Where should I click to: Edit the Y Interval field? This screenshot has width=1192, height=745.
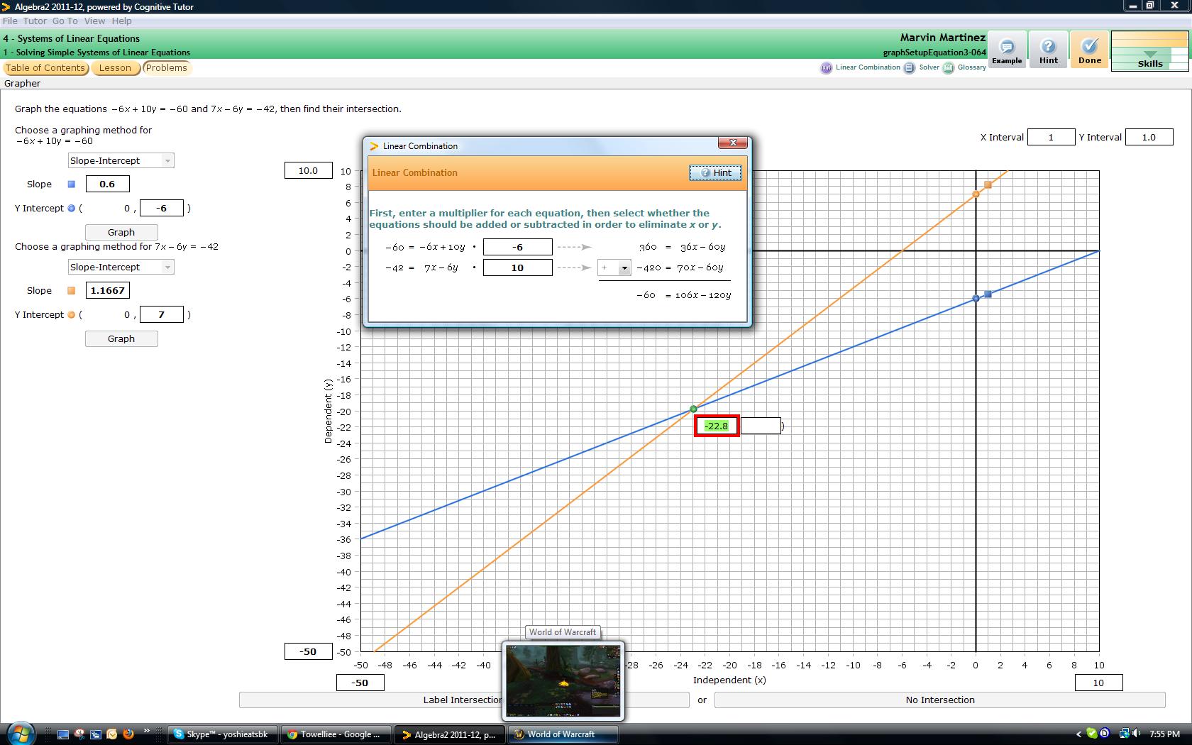[x=1149, y=137]
